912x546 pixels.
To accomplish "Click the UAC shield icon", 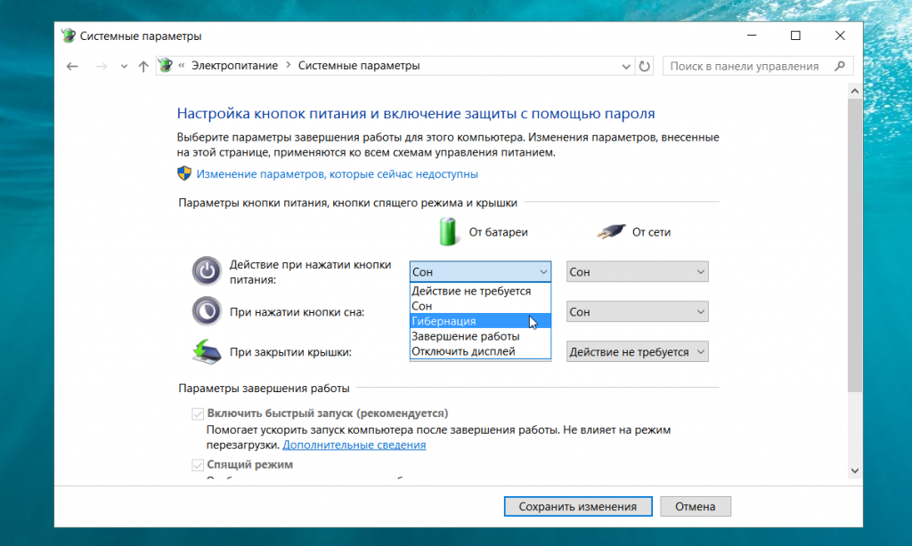I will pos(184,173).
